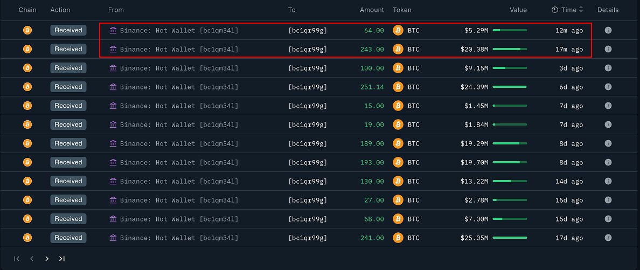Click the BTC token icon for 251.14 amount
The width and height of the screenshot is (640, 270).
[x=398, y=87]
